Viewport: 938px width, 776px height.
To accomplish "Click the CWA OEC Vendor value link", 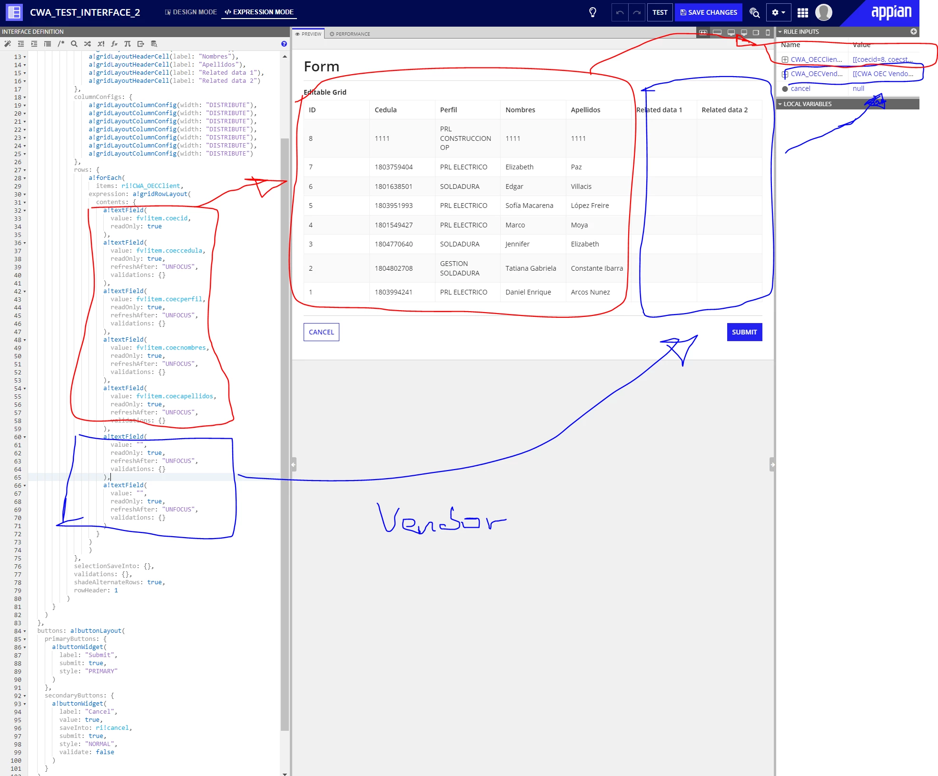I will [883, 74].
